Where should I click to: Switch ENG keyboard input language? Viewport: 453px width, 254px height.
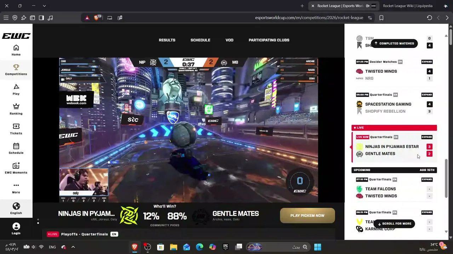pos(52,247)
